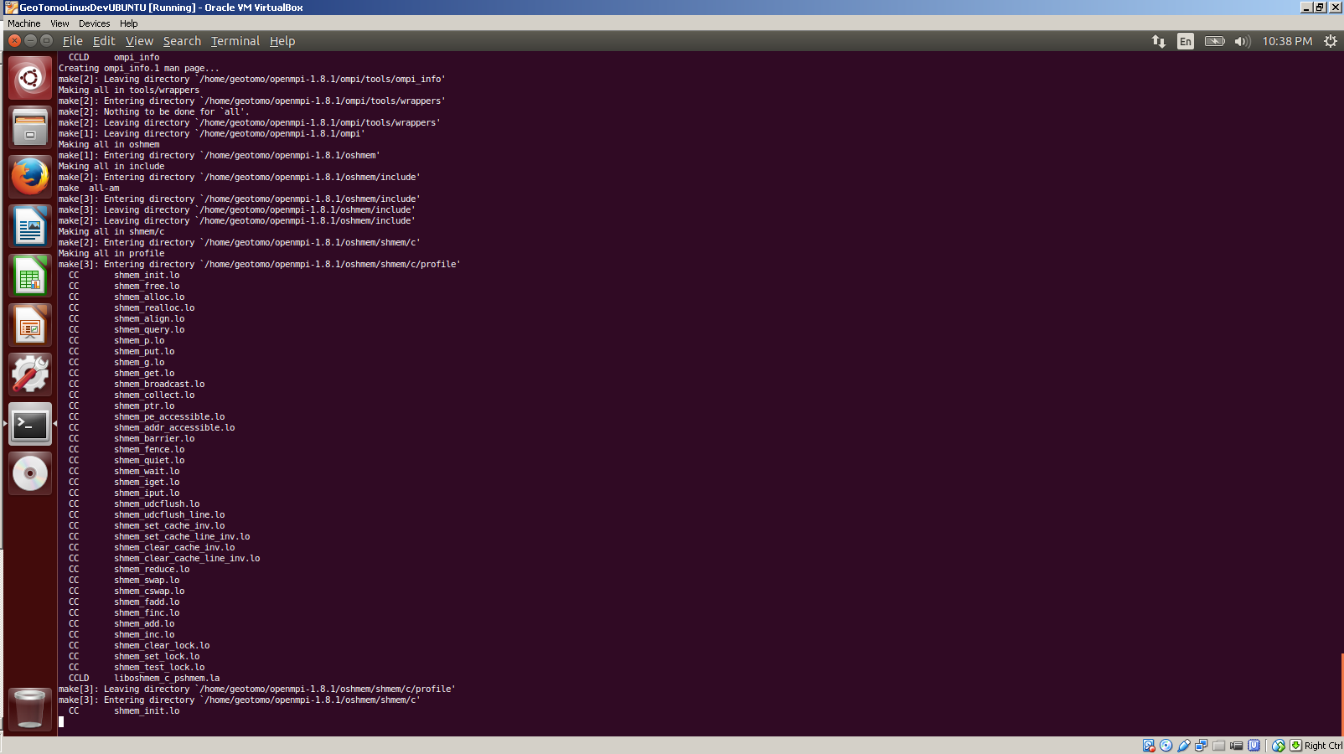Minimize the Ubuntu terminal window
Screen dimensions: 1344x754
click(x=30, y=40)
